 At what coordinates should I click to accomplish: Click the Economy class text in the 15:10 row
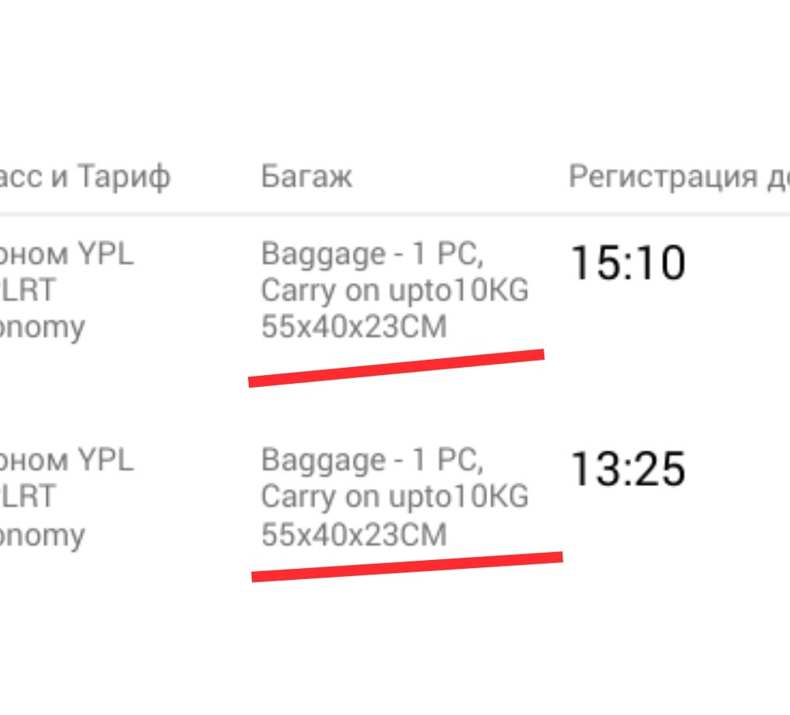[x=42, y=328]
